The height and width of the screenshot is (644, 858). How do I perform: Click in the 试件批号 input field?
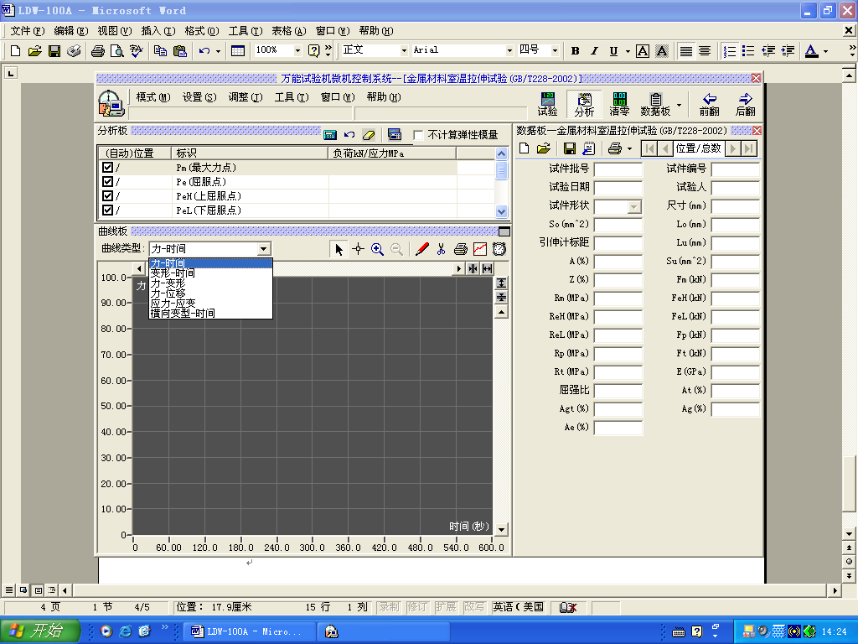(x=619, y=169)
